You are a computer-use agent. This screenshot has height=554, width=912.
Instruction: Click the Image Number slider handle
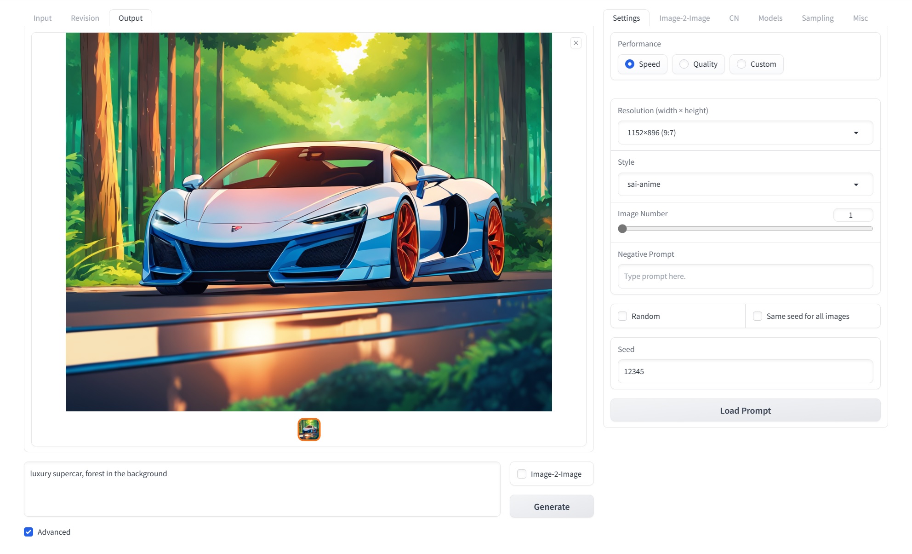tap(622, 229)
